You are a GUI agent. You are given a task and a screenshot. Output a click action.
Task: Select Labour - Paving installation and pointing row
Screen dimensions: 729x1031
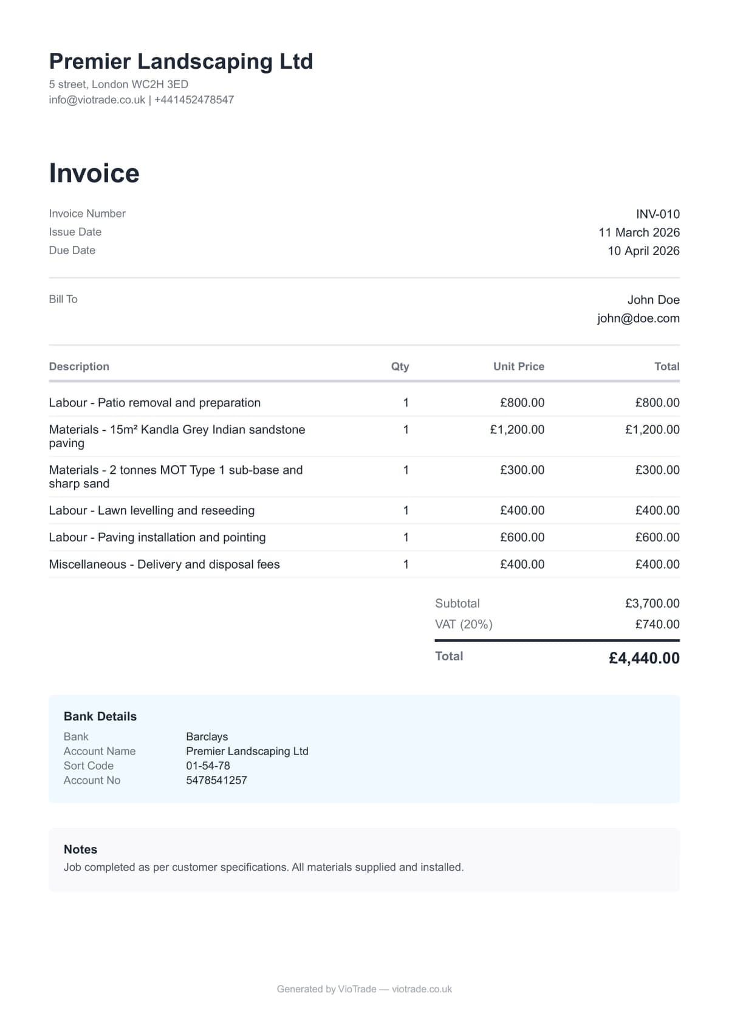tap(364, 537)
